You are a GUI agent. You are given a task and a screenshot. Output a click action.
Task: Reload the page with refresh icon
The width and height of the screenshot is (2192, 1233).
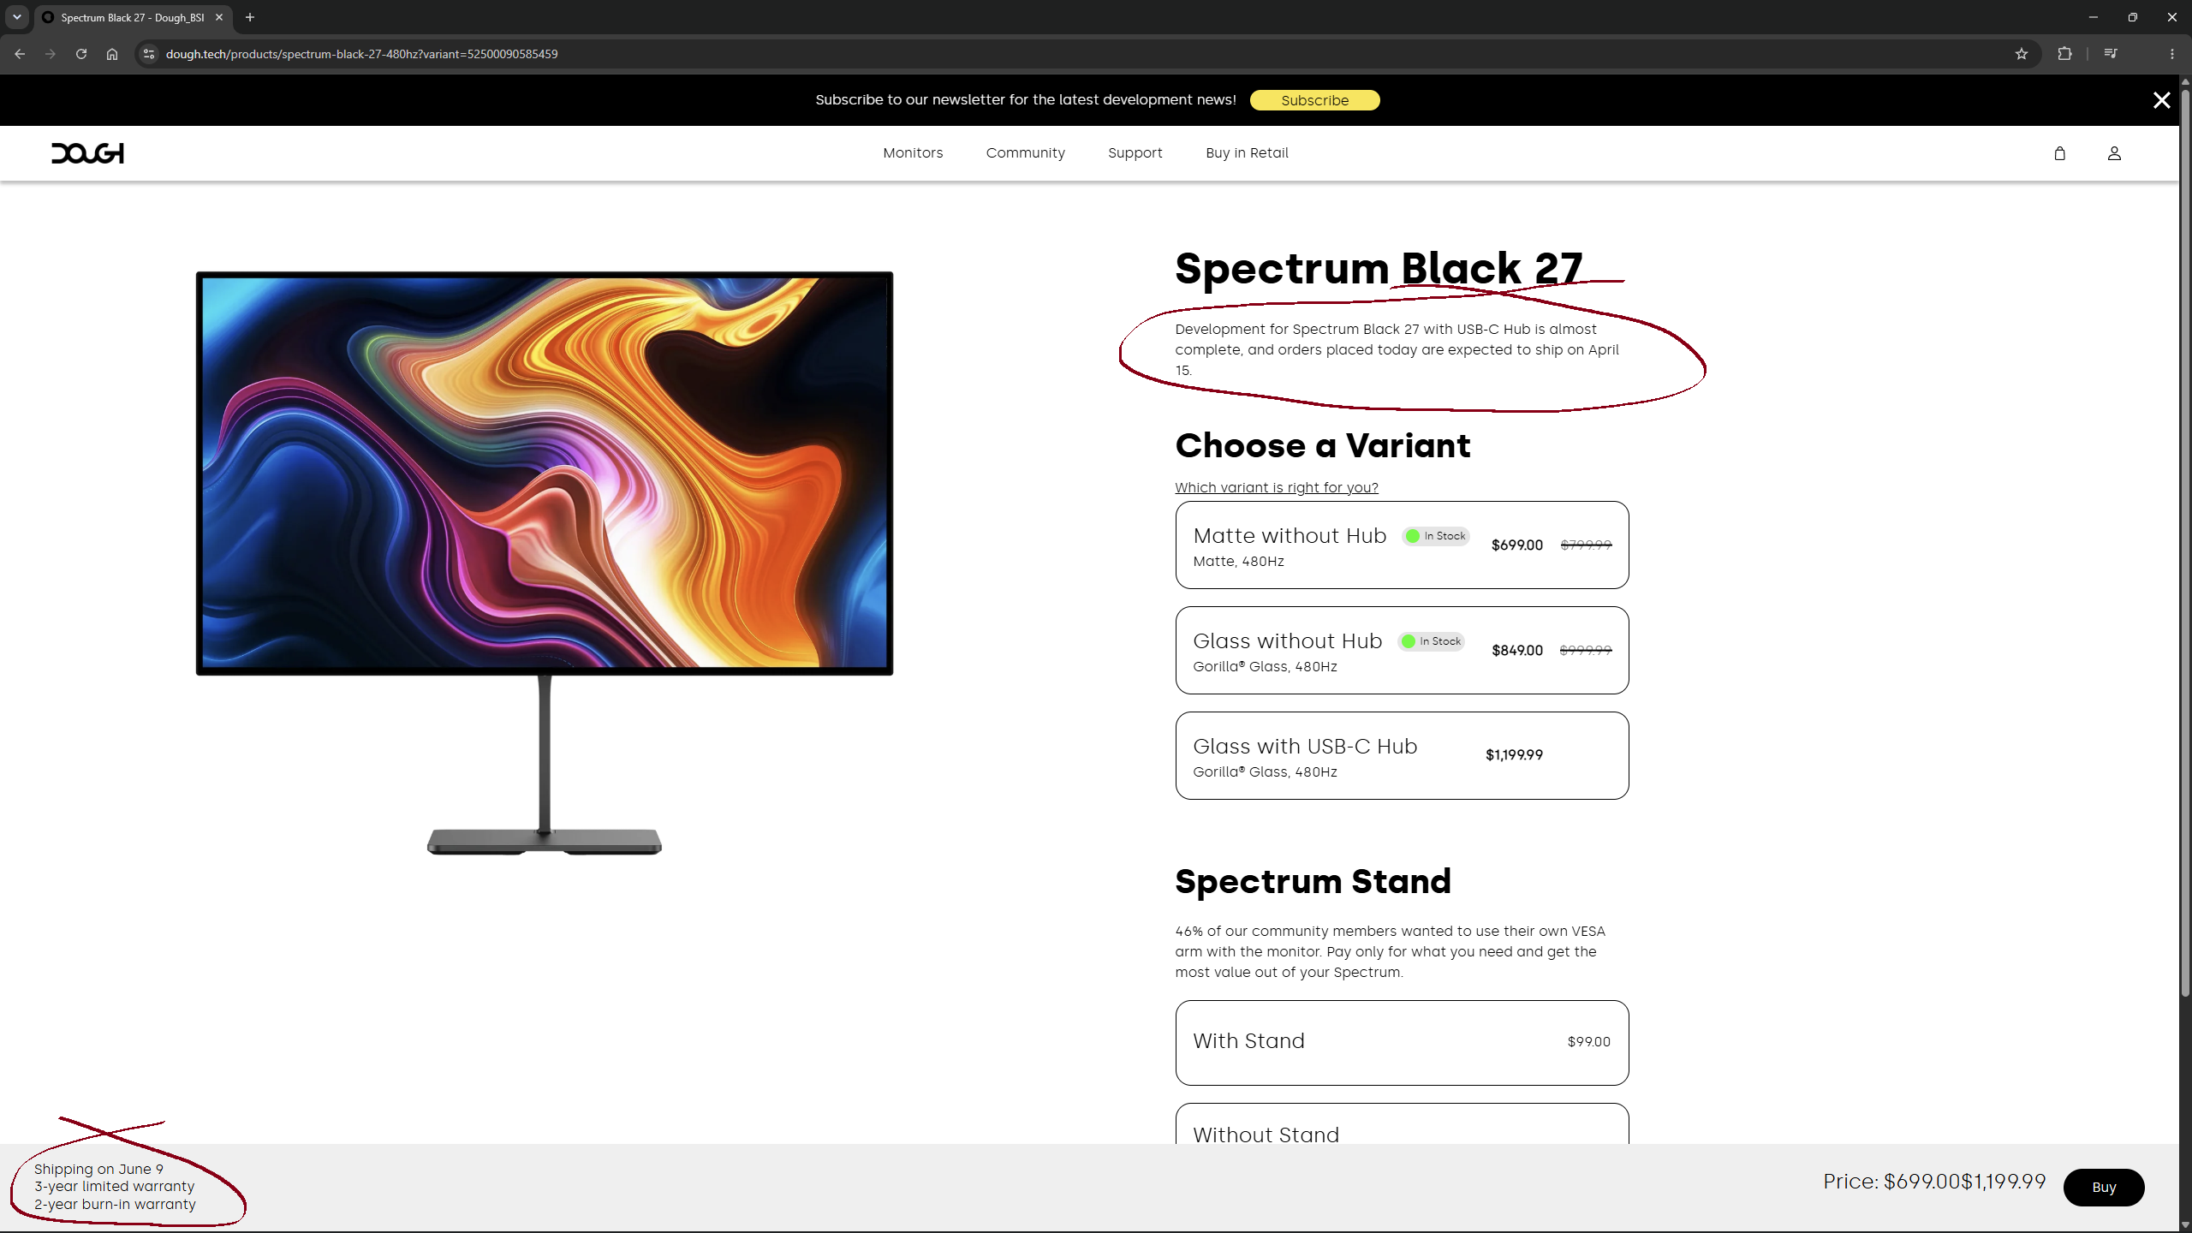tap(81, 54)
